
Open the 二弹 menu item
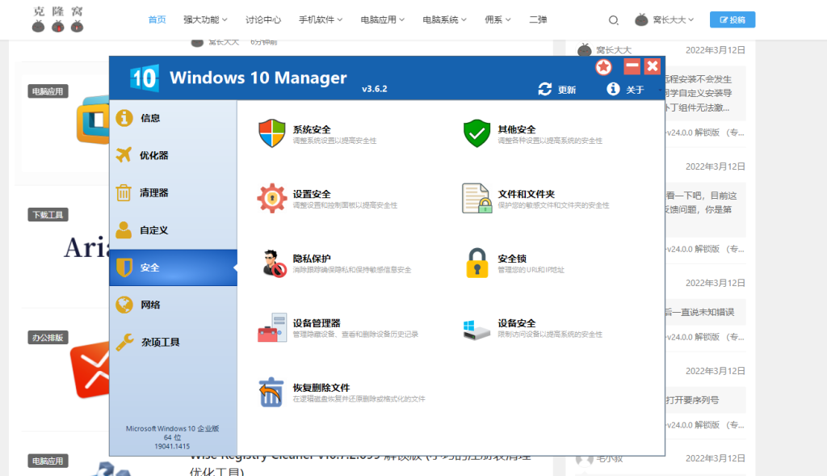(538, 19)
